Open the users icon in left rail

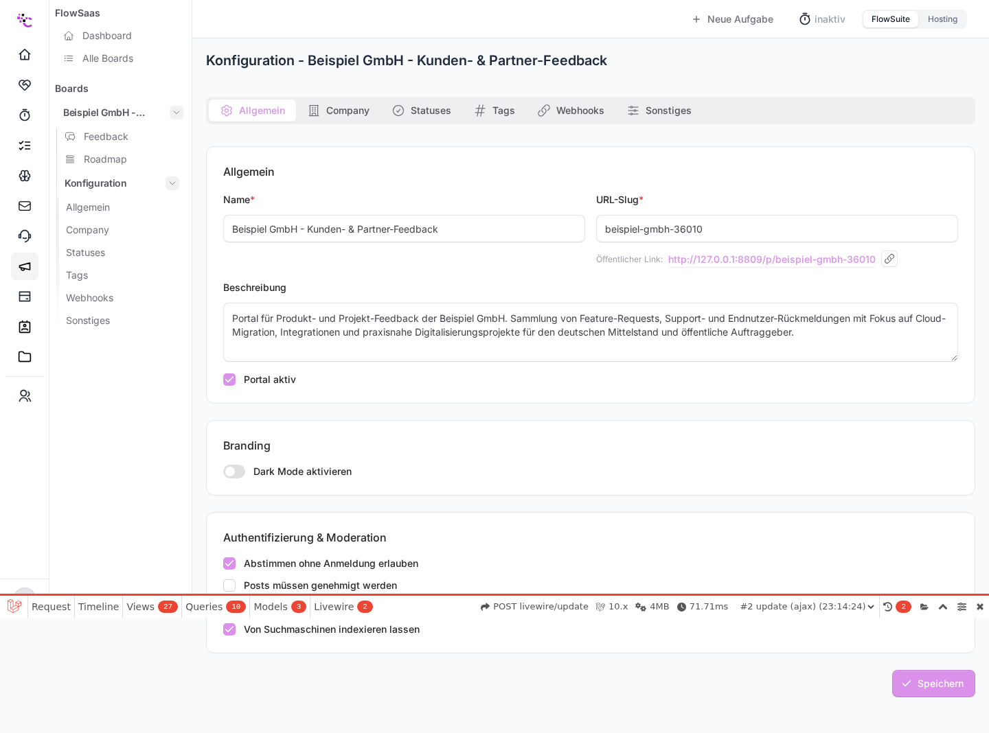[x=25, y=395]
